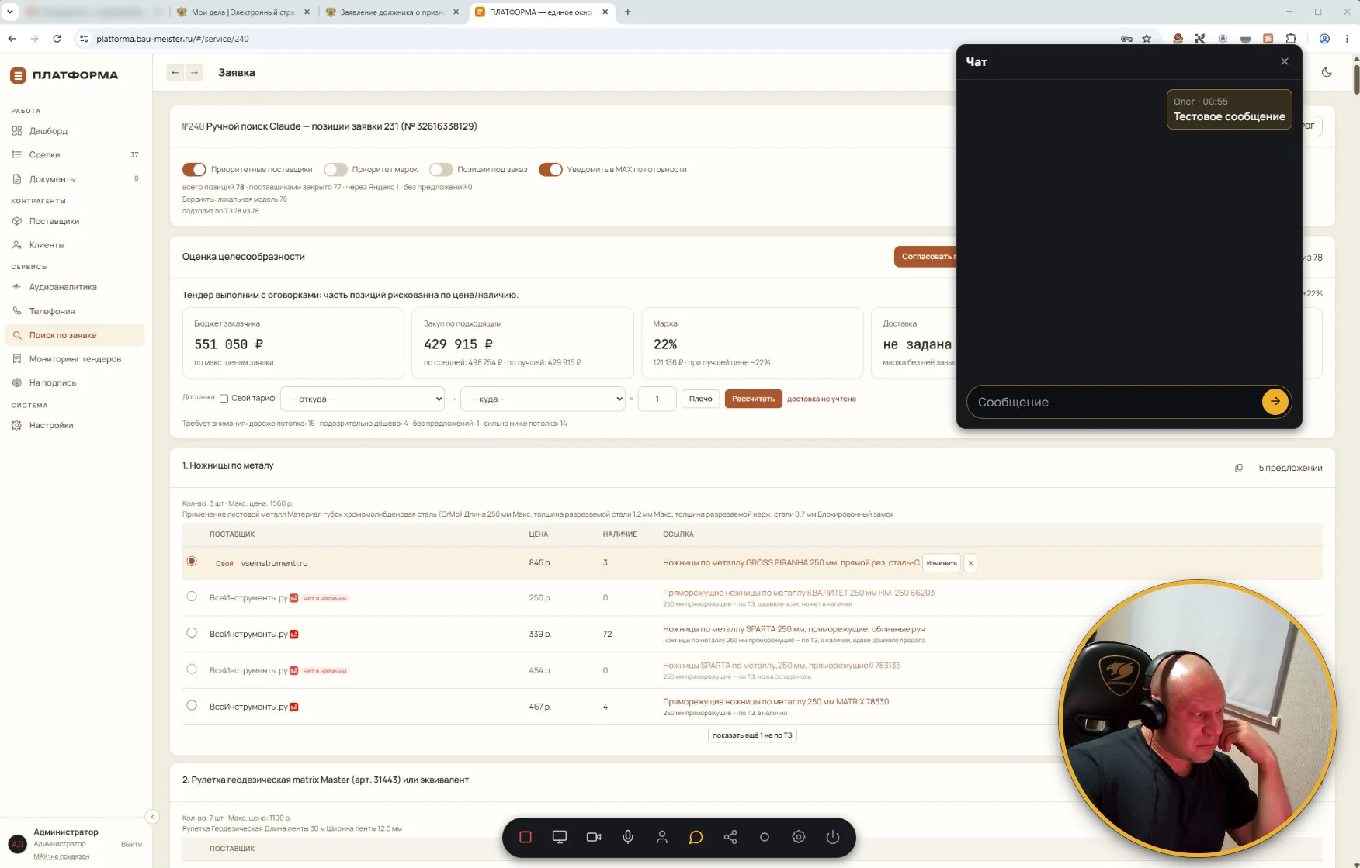Toggle Уведомить в MAX по готовности switch

(550, 169)
